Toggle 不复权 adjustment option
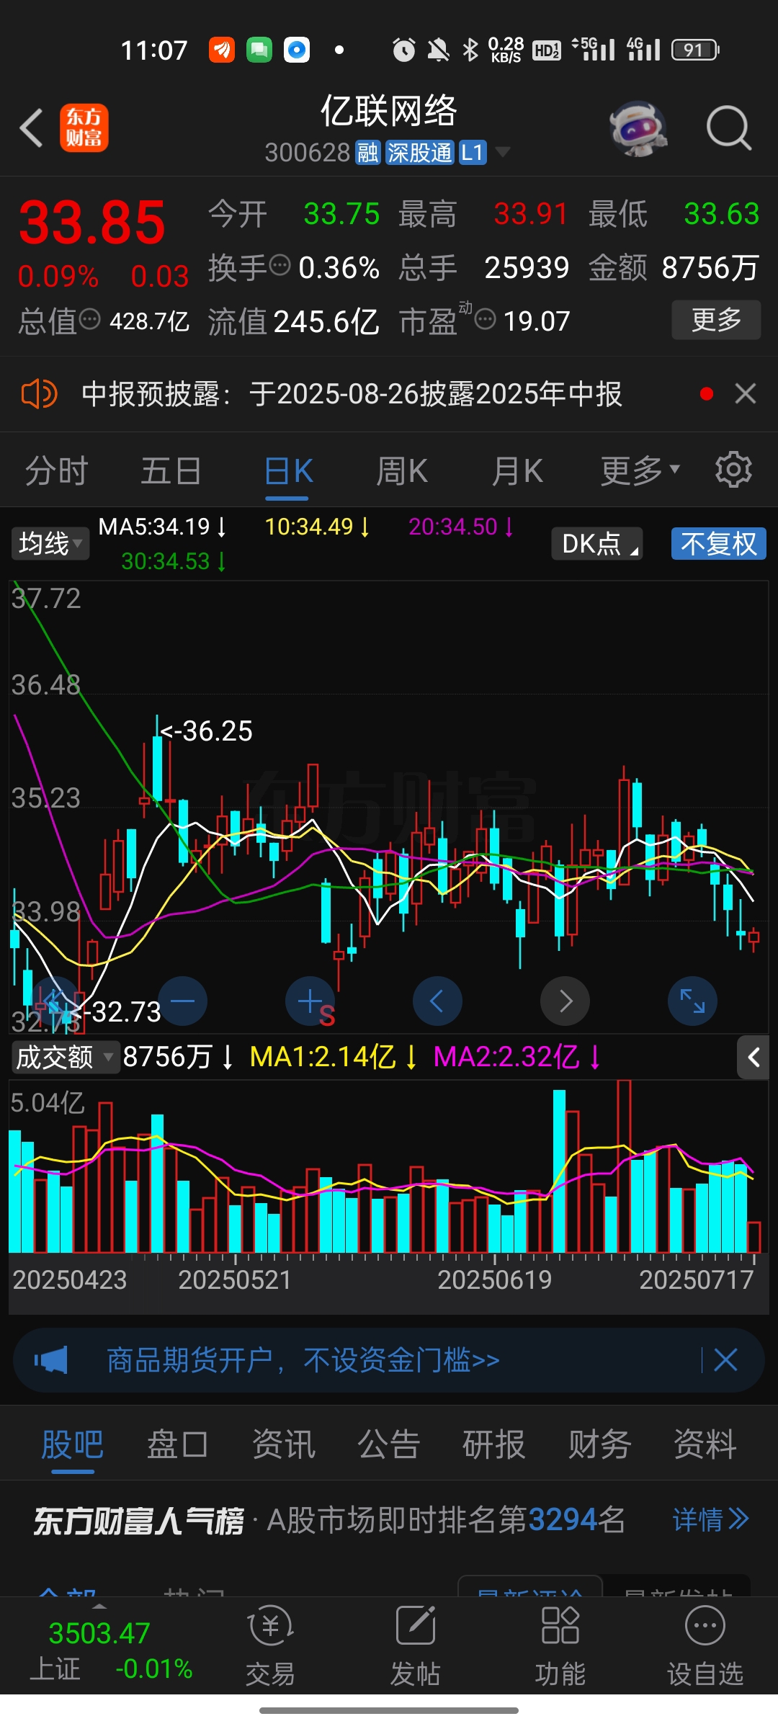Viewport: 778px width, 1729px height. click(719, 544)
